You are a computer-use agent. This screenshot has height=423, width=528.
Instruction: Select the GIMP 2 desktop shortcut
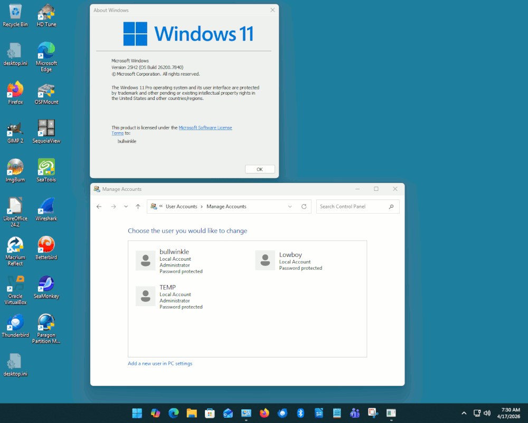tap(15, 132)
